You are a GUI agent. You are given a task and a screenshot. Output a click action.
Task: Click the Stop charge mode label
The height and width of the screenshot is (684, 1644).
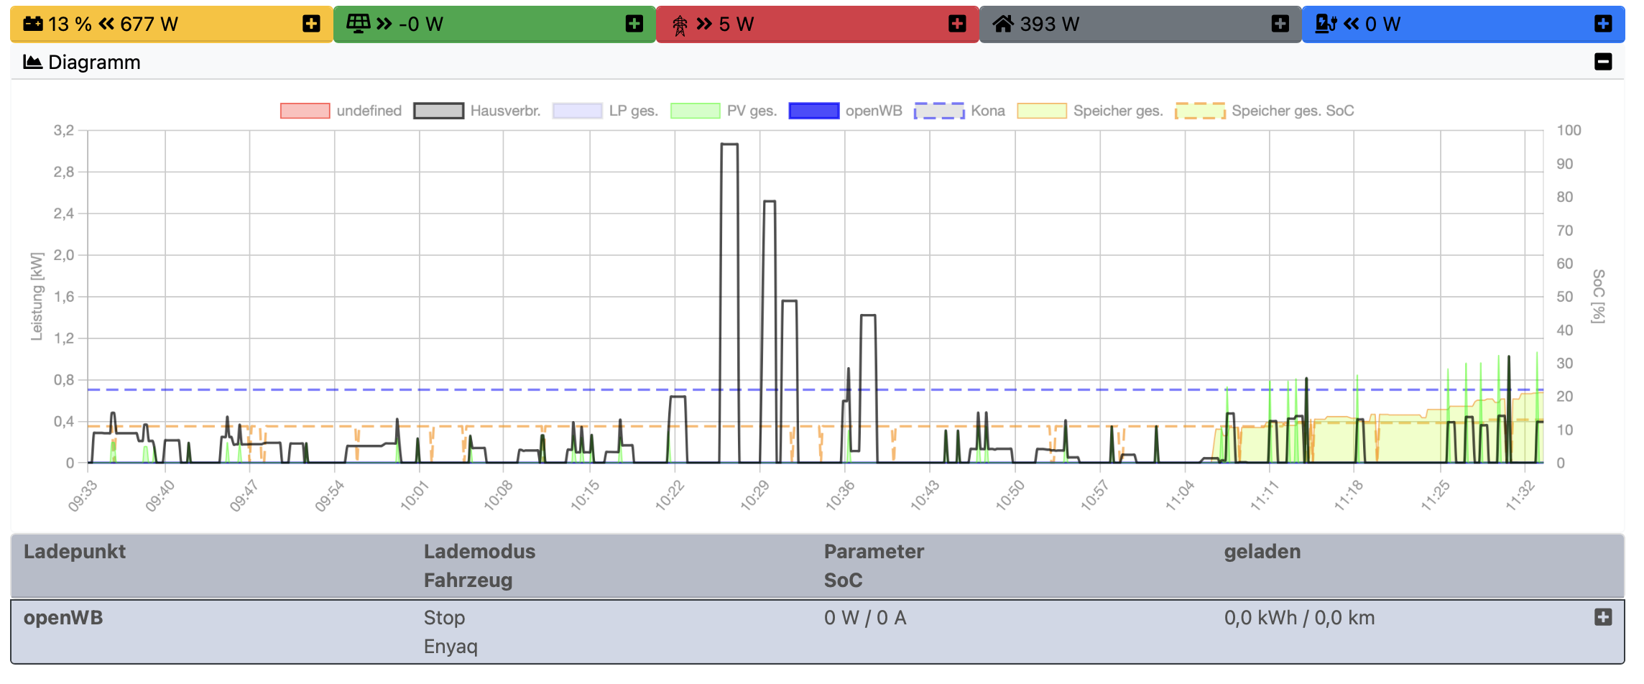[444, 618]
